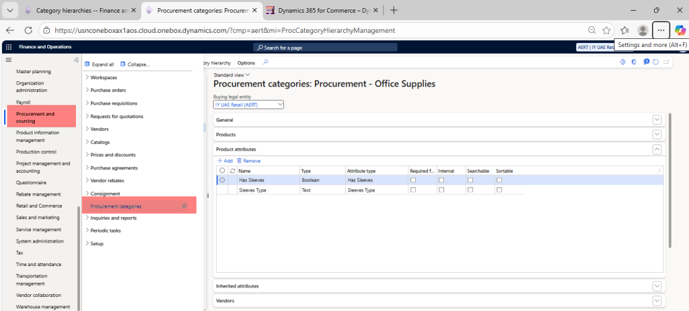Open the Buying legal entity dropdown
The image size is (689, 311).
[x=279, y=105]
